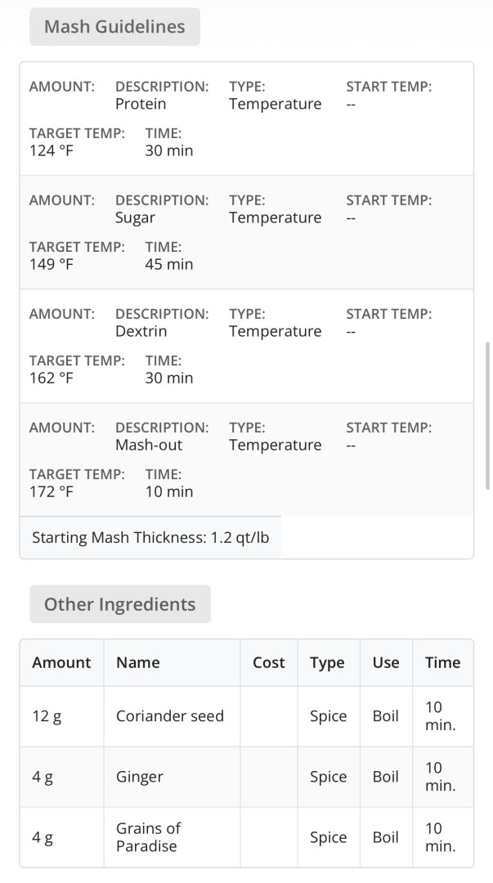Click the 162 °F target temperature
The height and width of the screenshot is (883, 493).
(x=52, y=378)
